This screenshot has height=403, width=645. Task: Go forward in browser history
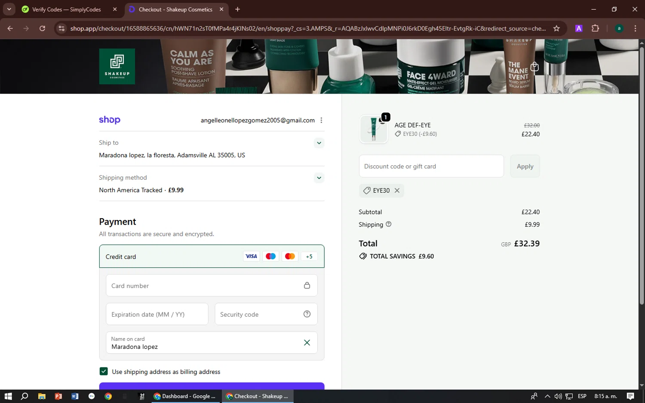click(26, 28)
